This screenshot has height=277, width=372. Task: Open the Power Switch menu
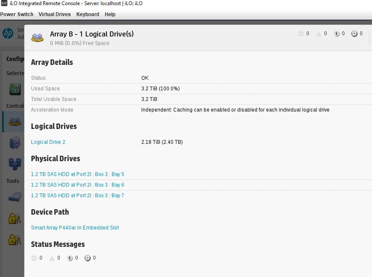(17, 14)
